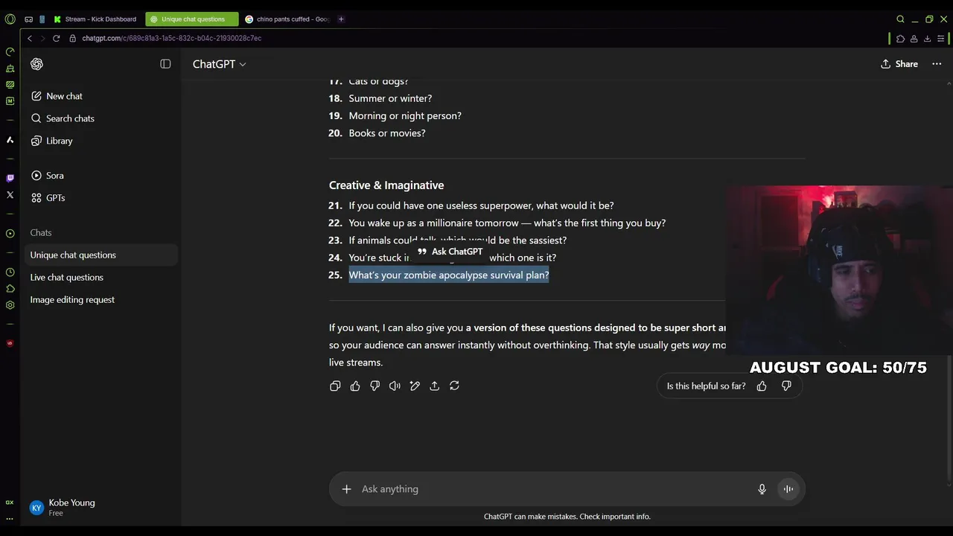Open the Opera sidebar history clock icon

click(10, 272)
